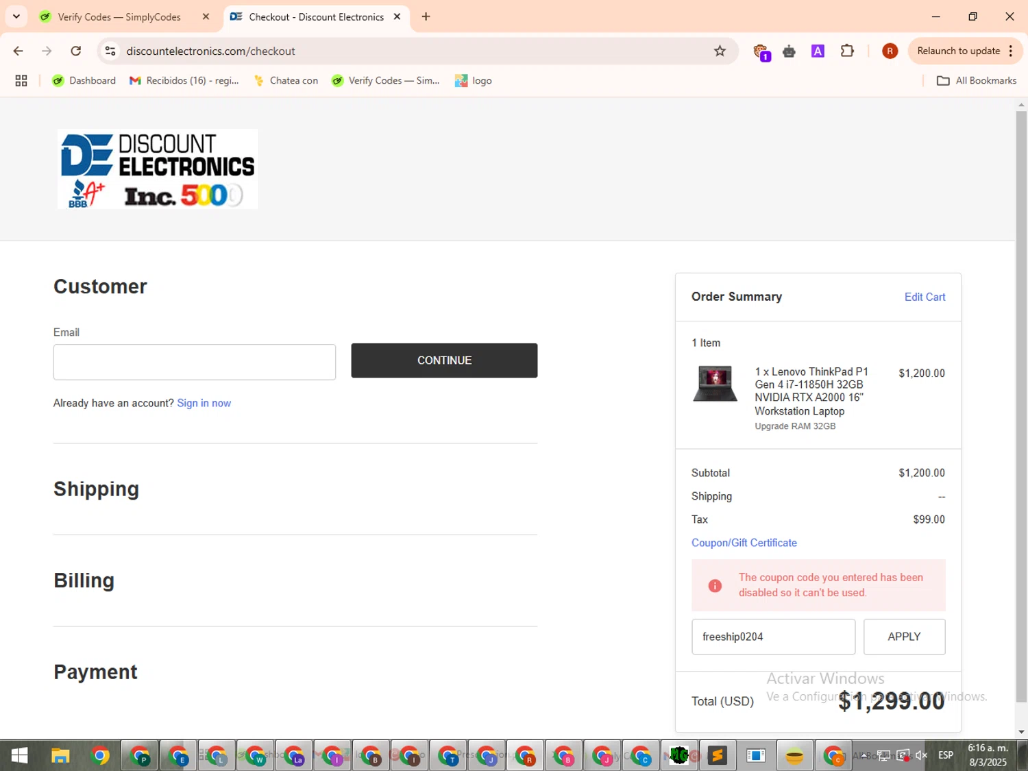The height and width of the screenshot is (771, 1028).
Task: Open the purple A extension
Action: click(x=818, y=51)
